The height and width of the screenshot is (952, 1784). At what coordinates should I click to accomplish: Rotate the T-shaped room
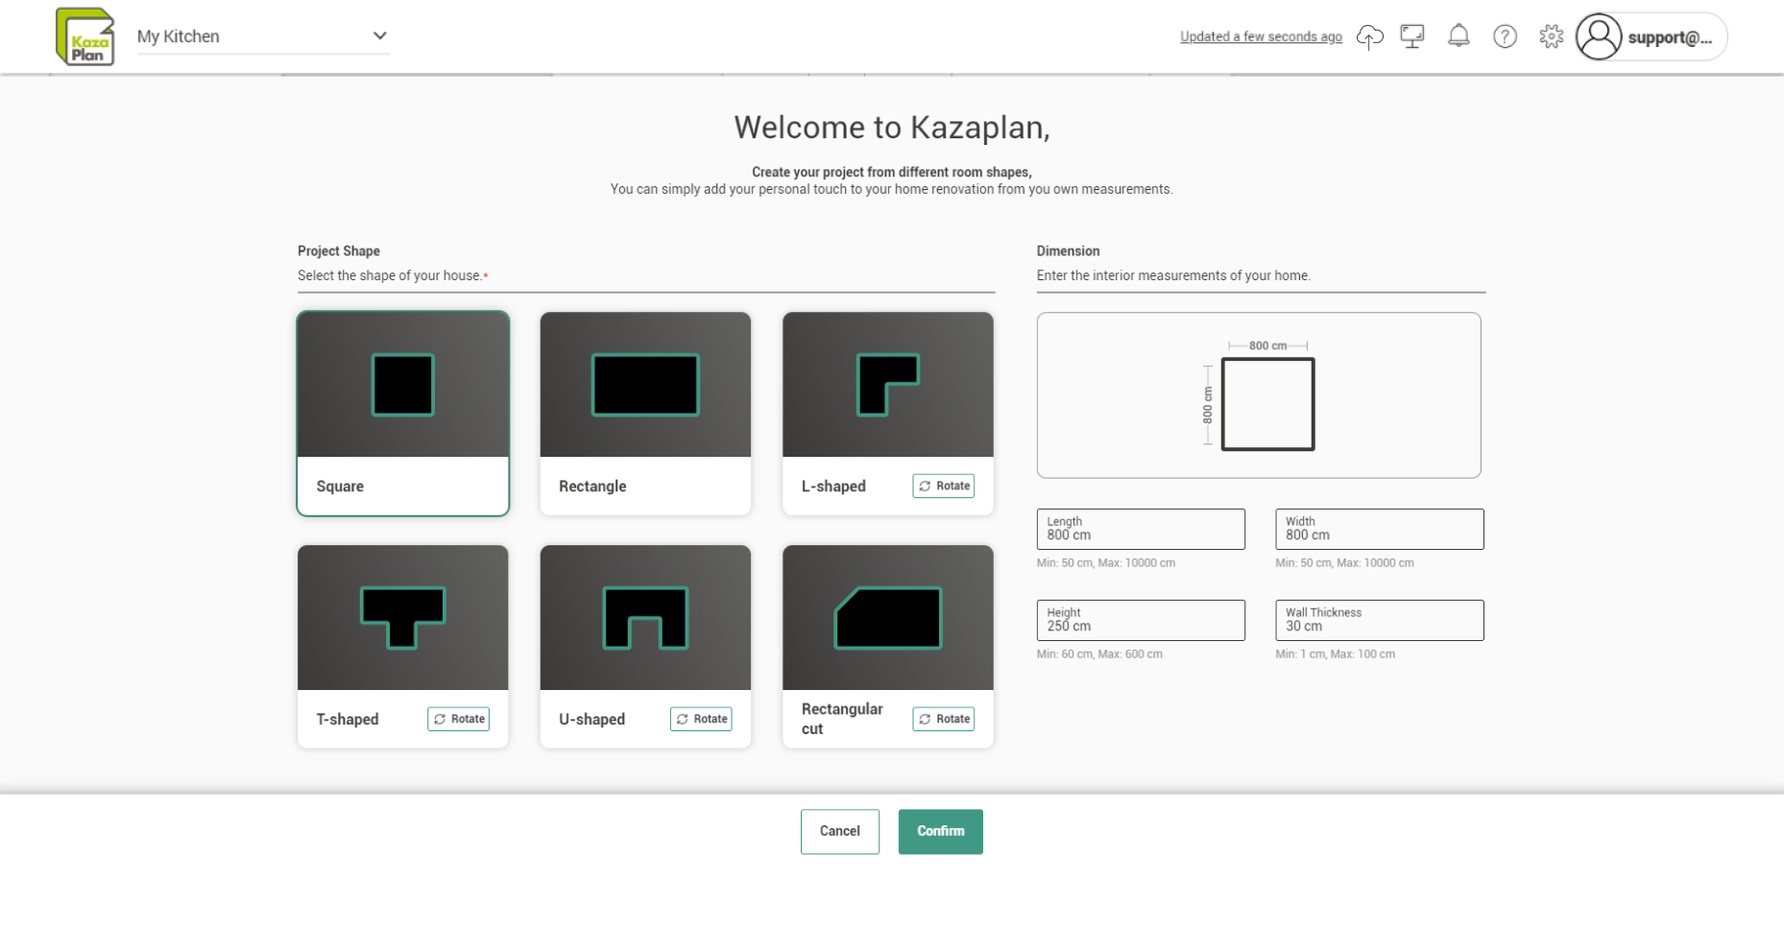click(x=459, y=719)
